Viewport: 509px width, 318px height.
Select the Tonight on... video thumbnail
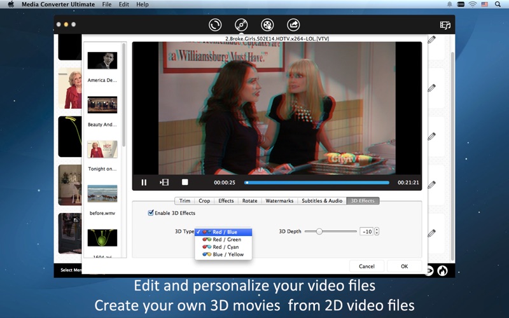pyautogui.click(x=102, y=149)
